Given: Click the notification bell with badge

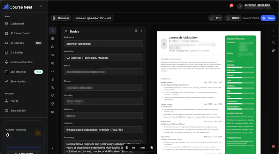Looking at the screenshot, I should coord(231,6).
